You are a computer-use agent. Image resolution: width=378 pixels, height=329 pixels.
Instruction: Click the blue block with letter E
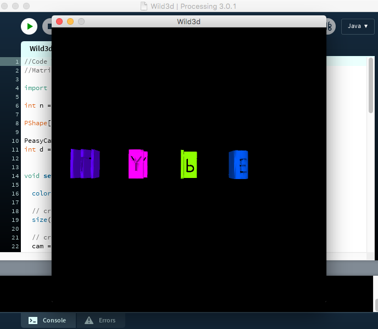[238, 164]
